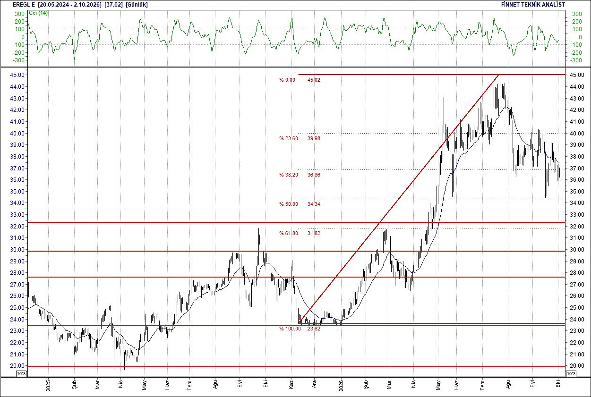591x397 pixels.
Task: Click the % 100.00 Fibonacci label
Action: 290,329
